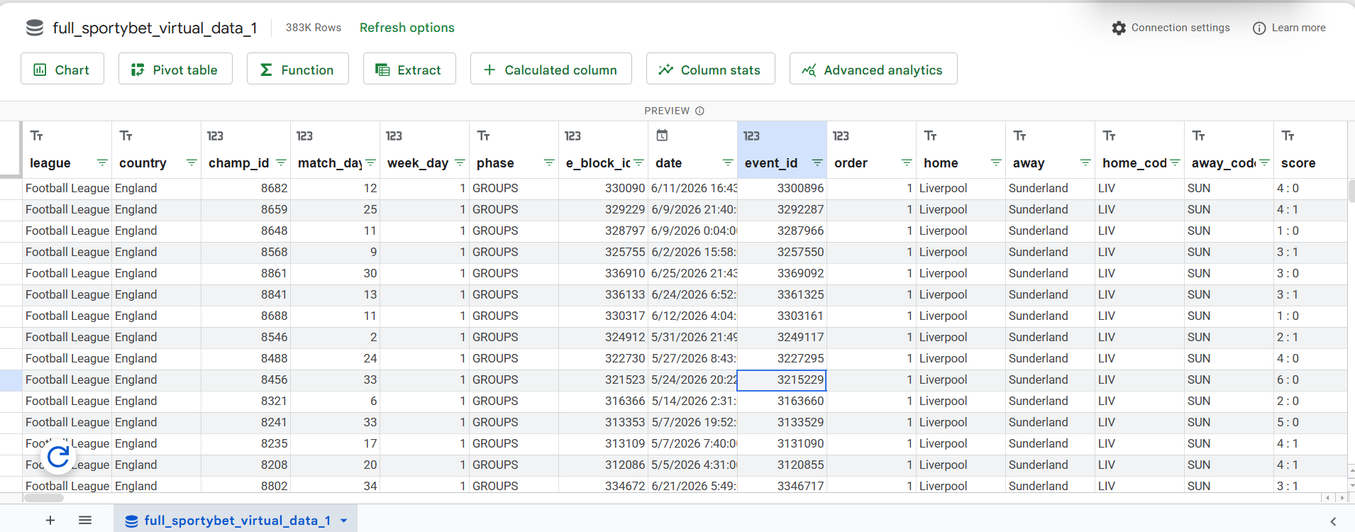Image resolution: width=1355 pixels, height=532 pixels.
Task: Click the number type icon above event_id
Action: 751,135
